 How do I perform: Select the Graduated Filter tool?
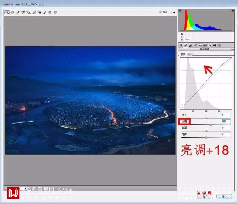(x=50, y=12)
